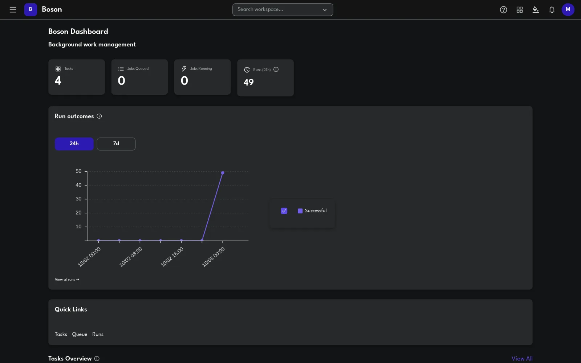Click the Boson 'B' logo icon
Image resolution: width=581 pixels, height=363 pixels.
click(x=31, y=9)
